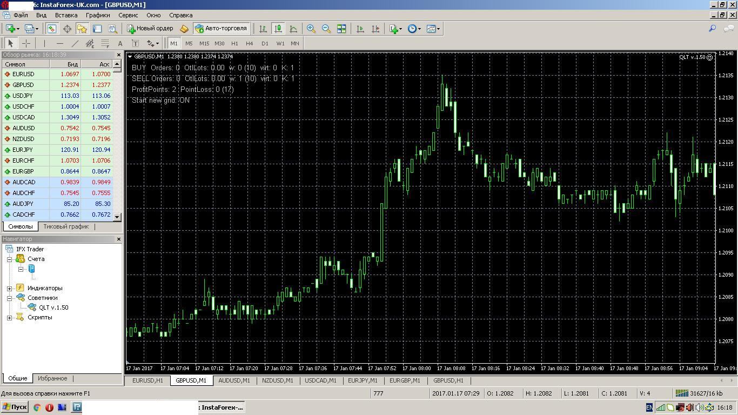Screen dimensions: 738x415
Task: Switch to Тиковый график tab
Action: [x=66, y=226]
